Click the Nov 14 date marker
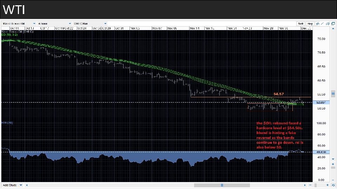This screenshot has width=337, height=189. coord(194,28)
